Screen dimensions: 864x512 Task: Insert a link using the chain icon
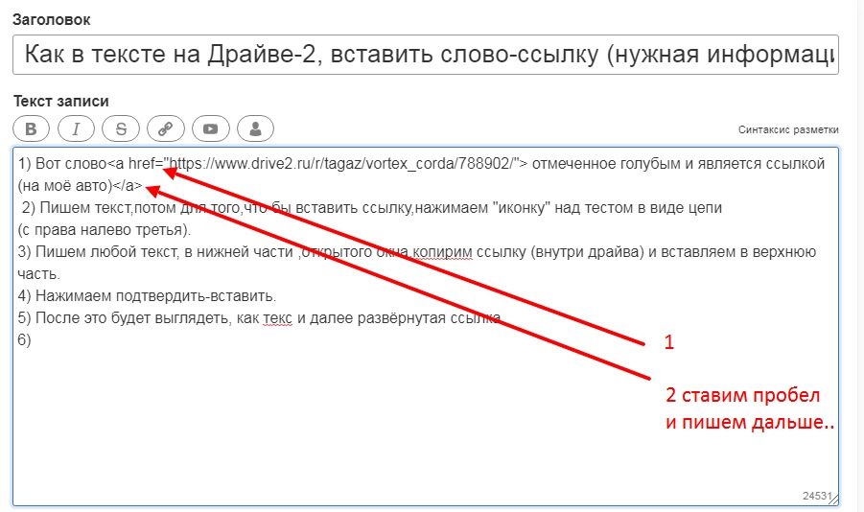click(165, 129)
